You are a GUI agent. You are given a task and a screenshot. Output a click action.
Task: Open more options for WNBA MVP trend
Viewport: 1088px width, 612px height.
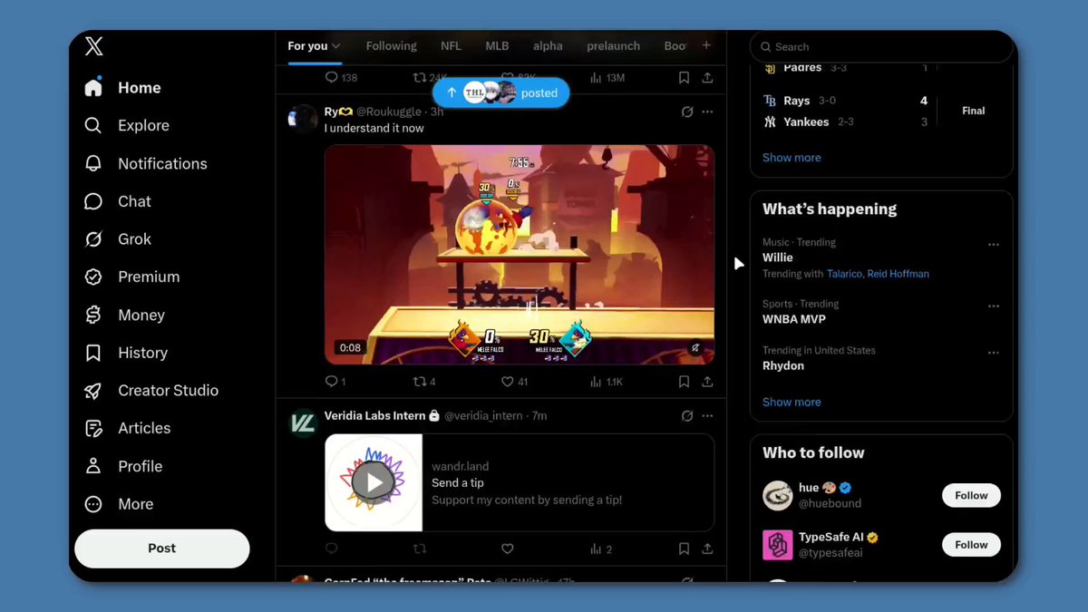coord(994,306)
